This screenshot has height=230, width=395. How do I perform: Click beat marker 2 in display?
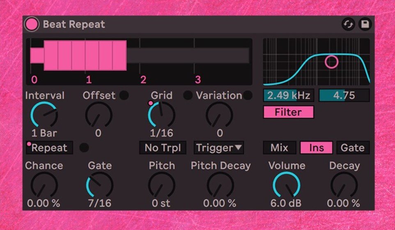click(143, 80)
